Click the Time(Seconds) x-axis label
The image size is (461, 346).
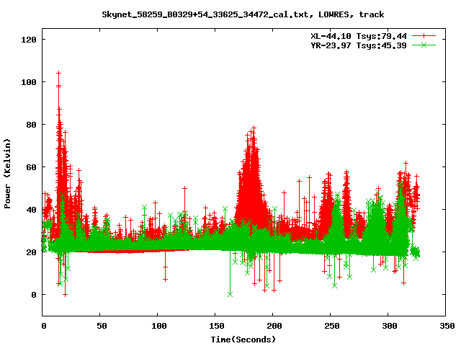[243, 340]
